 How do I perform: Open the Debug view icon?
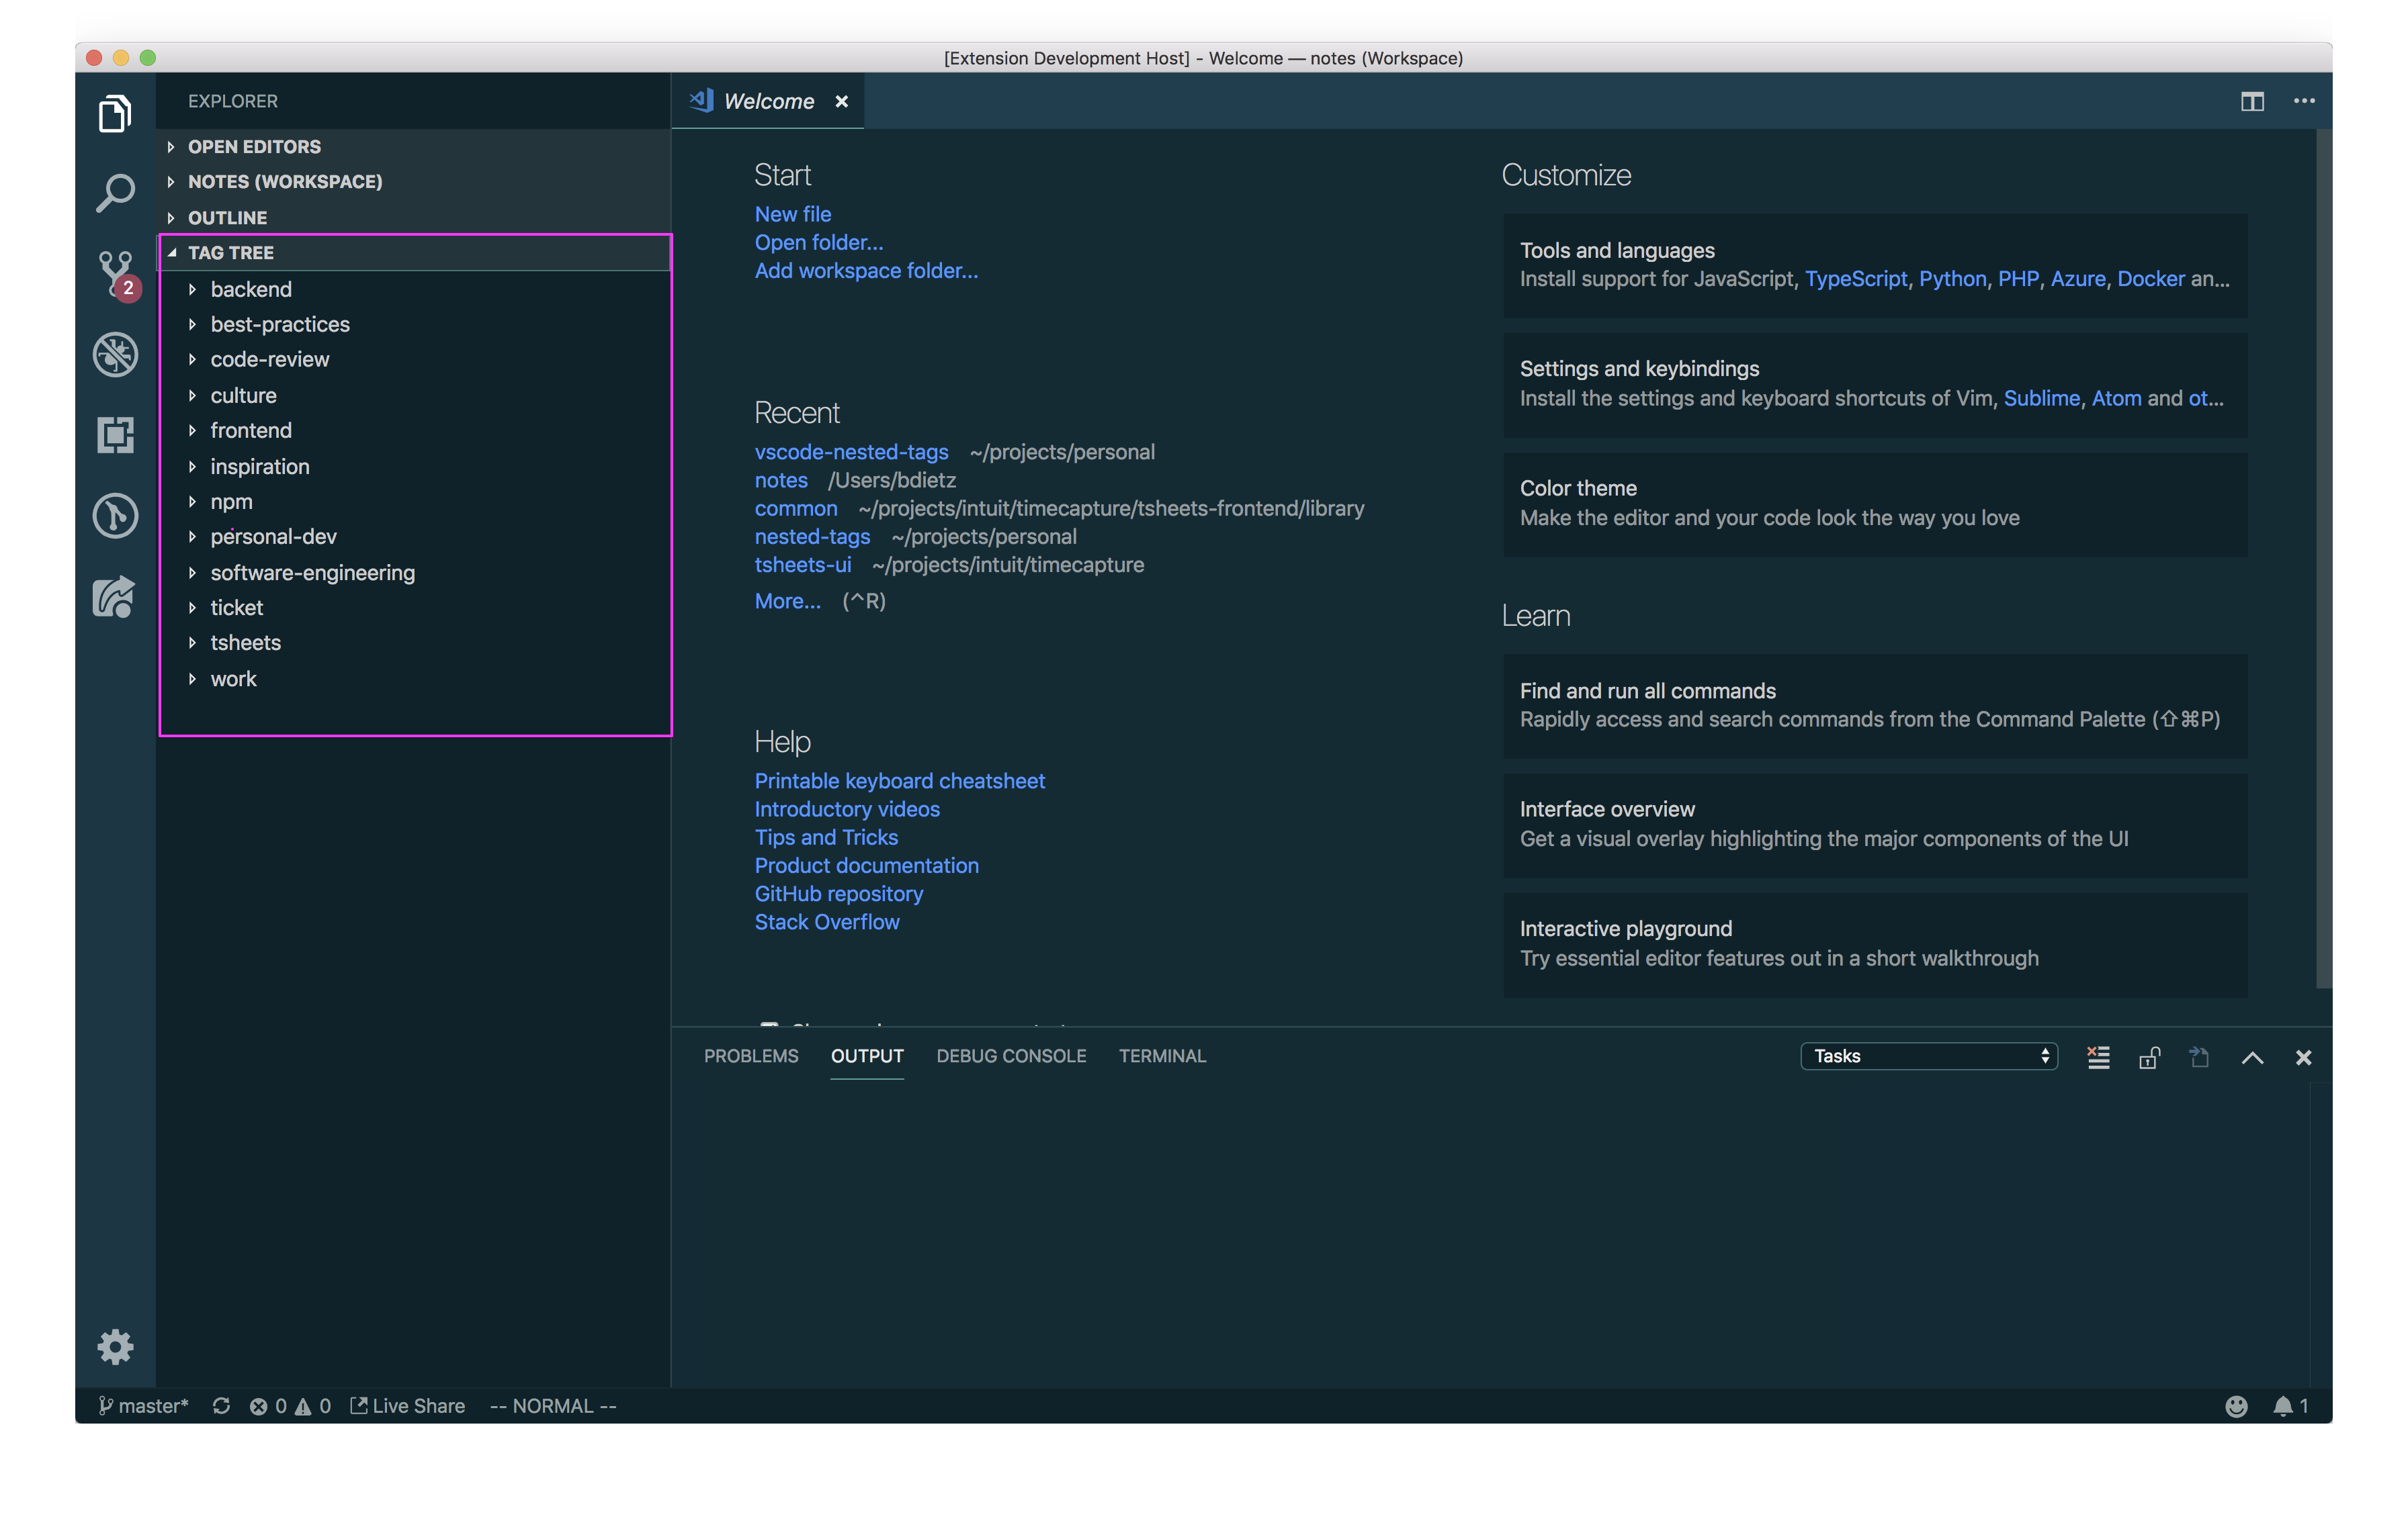pyautogui.click(x=115, y=354)
